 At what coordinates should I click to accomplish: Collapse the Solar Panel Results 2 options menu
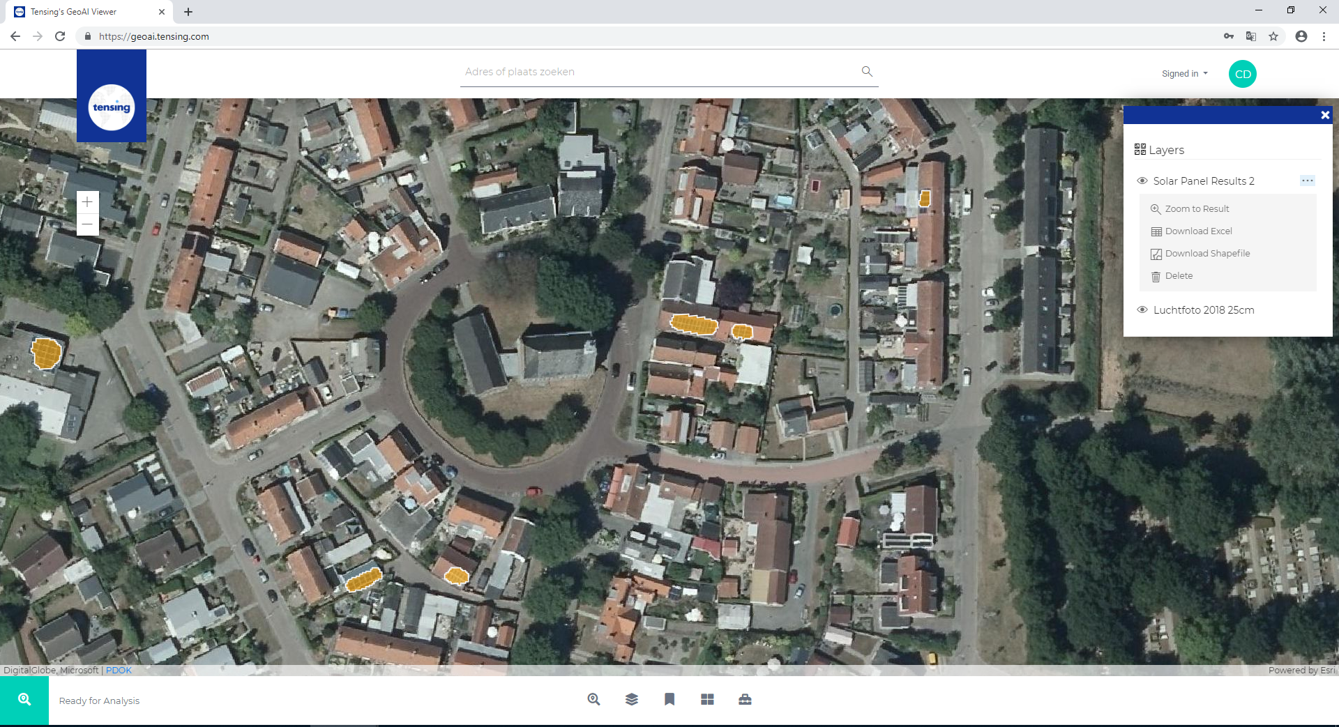pos(1307,181)
